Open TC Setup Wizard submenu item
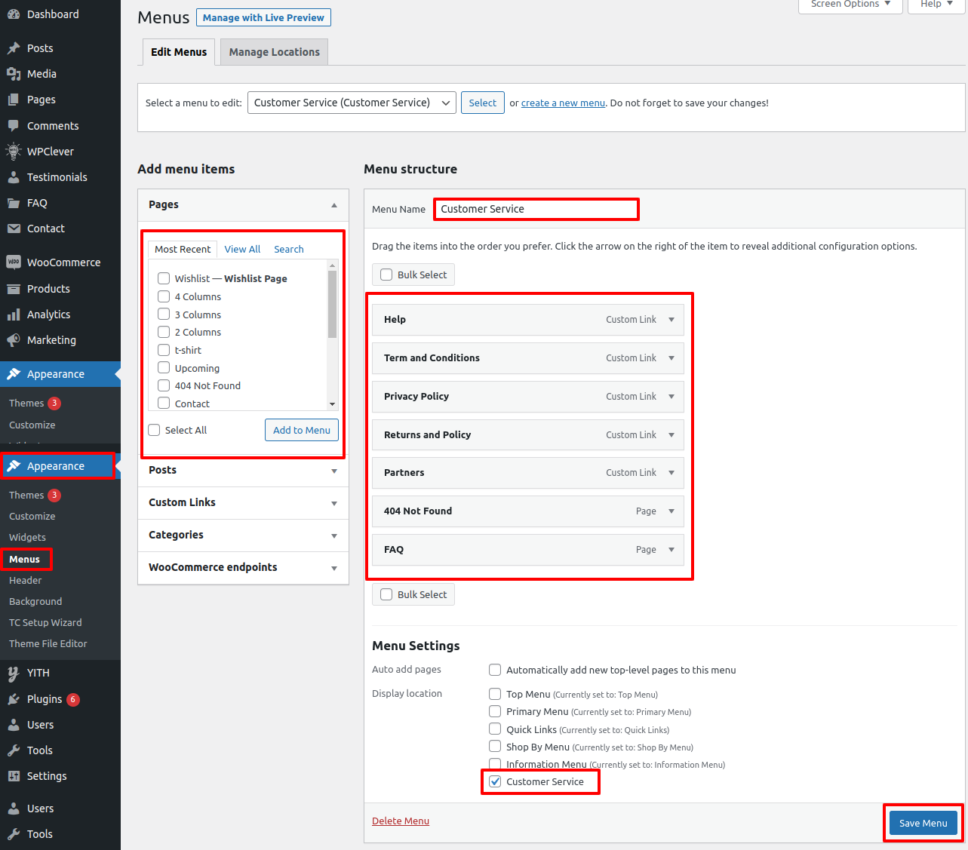 pyautogui.click(x=45, y=622)
